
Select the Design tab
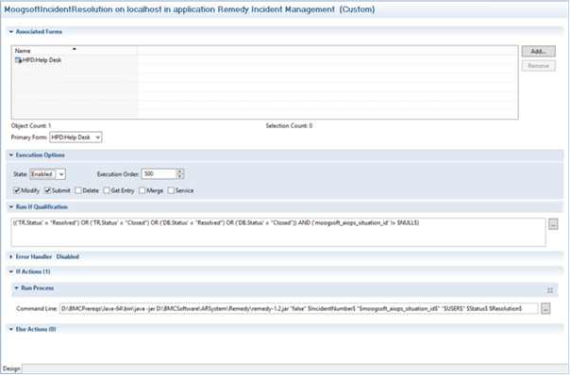(11, 368)
